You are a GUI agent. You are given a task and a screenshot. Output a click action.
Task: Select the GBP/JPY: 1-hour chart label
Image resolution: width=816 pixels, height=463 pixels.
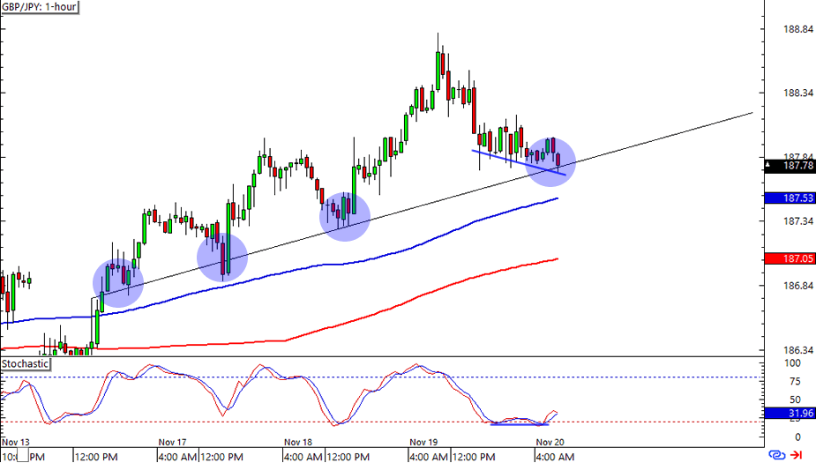pos(40,7)
